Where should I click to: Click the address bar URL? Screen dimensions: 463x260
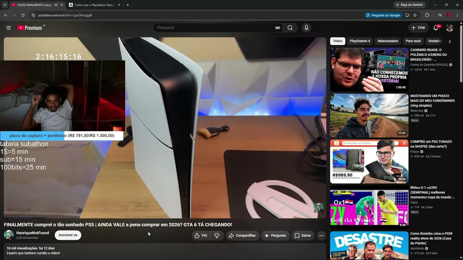coord(65,15)
